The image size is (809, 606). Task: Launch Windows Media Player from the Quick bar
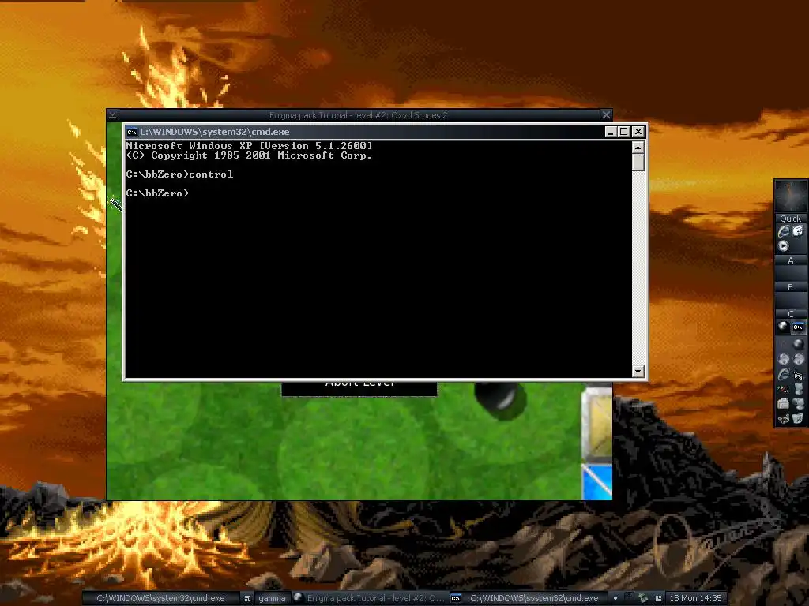(x=784, y=246)
